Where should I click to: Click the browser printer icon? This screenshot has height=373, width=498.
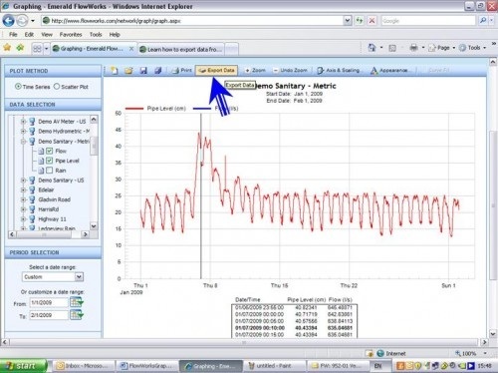[x=413, y=48]
